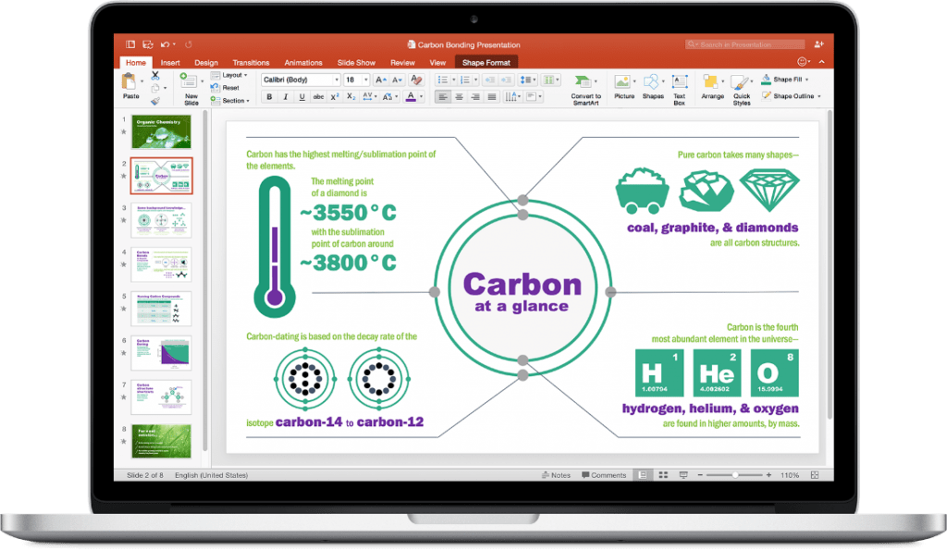Viewport: 947px width, 551px height.
Task: Toggle bold formatting
Action: [268, 96]
